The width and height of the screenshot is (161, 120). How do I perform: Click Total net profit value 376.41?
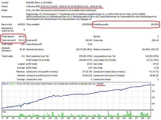pyautogui.click(x=22, y=40)
